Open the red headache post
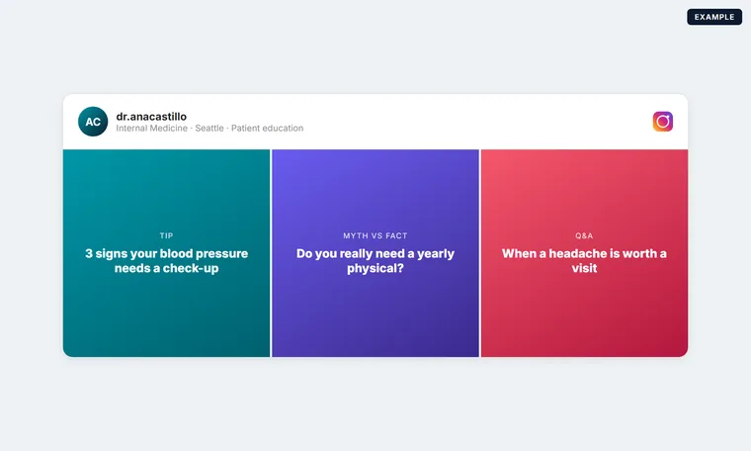751x451 pixels. [x=584, y=253]
